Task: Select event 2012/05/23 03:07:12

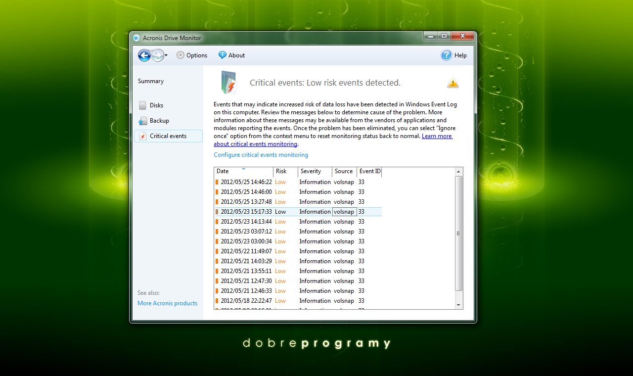Action: [298, 232]
